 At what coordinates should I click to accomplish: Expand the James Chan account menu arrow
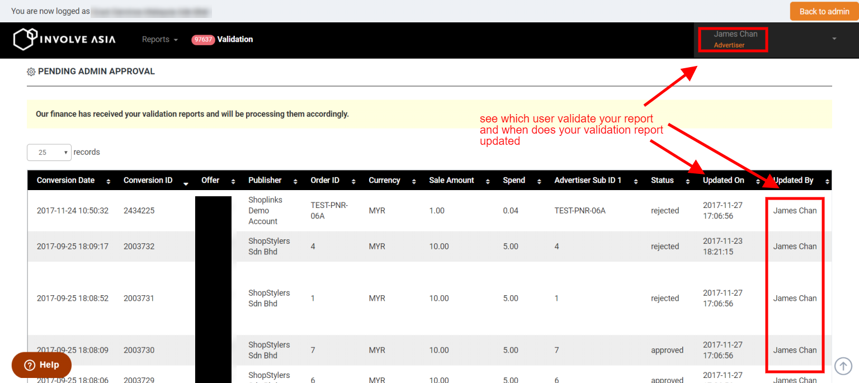click(x=834, y=39)
